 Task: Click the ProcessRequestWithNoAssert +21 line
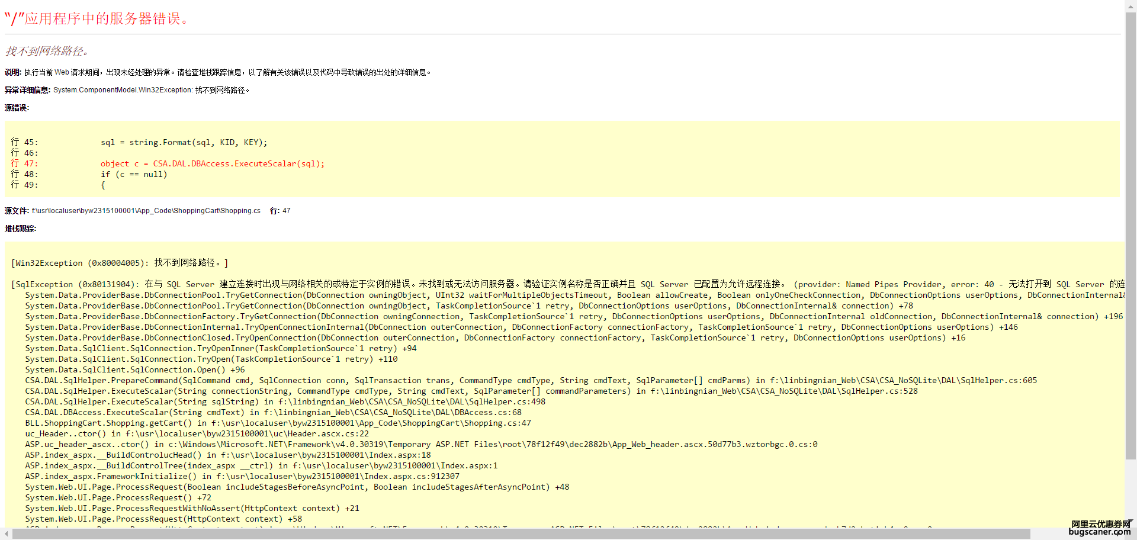192,508
